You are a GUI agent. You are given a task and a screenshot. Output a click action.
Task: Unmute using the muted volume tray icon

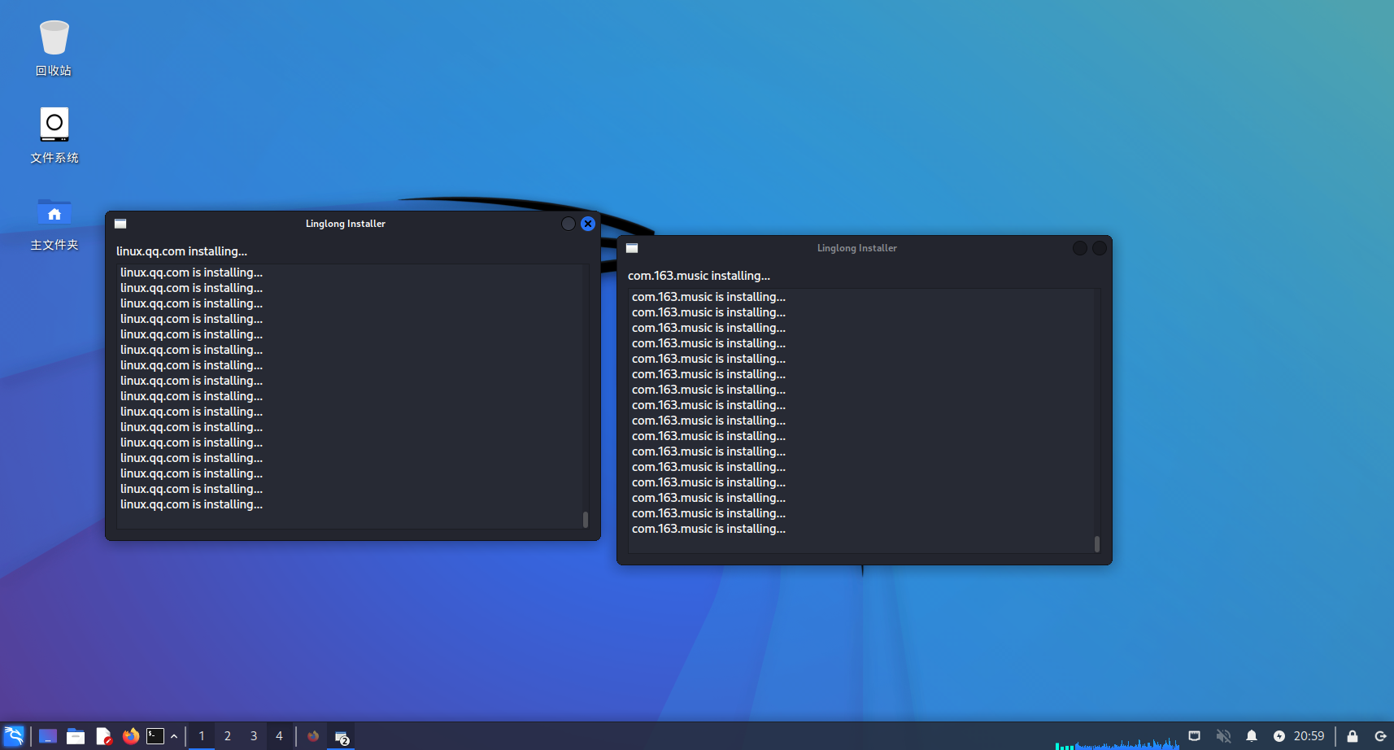click(x=1223, y=736)
